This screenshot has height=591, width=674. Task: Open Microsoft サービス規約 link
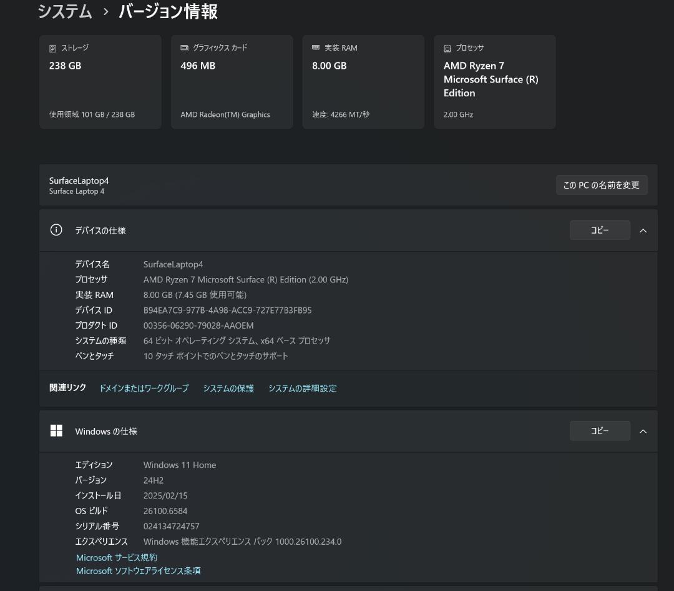[117, 557]
